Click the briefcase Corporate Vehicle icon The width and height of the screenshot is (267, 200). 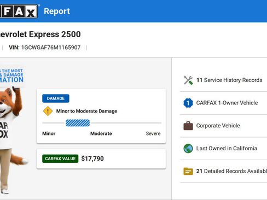188,126
